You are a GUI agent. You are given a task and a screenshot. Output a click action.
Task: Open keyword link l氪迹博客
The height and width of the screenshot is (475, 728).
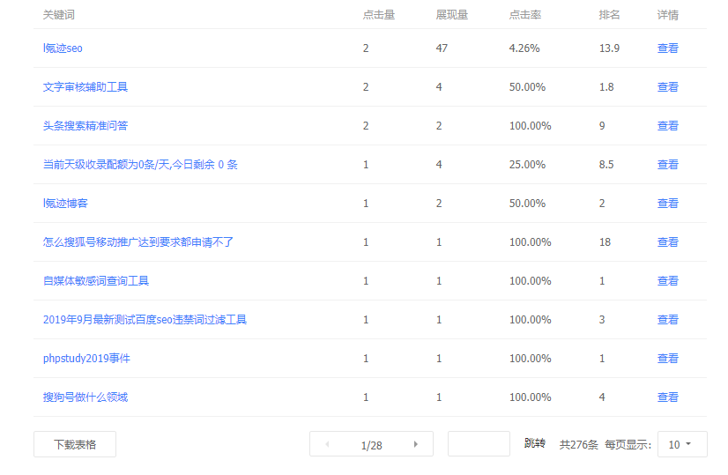[65, 204]
